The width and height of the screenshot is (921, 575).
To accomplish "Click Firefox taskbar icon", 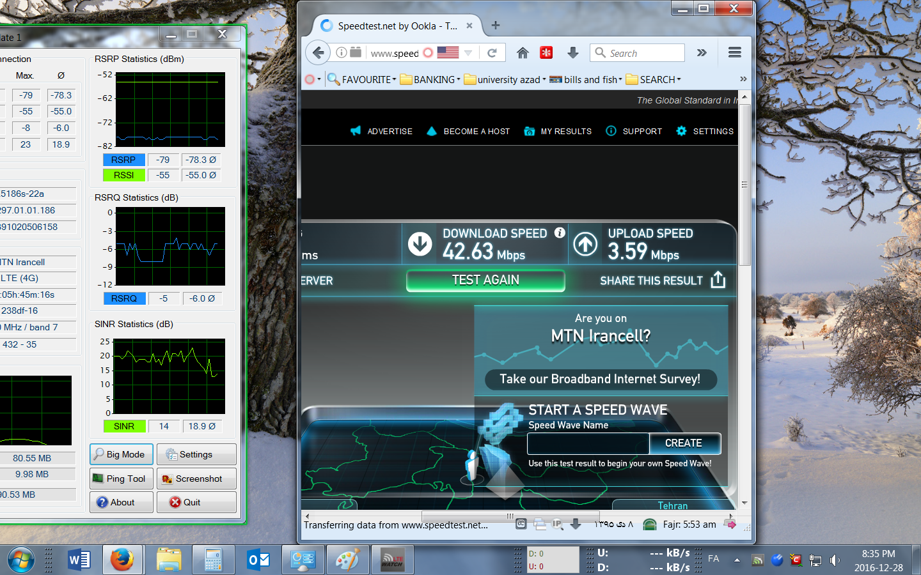I will tap(122, 560).
